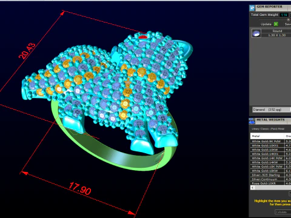
Task: Select the White Gold:14KX1 row
Action: coord(270,154)
